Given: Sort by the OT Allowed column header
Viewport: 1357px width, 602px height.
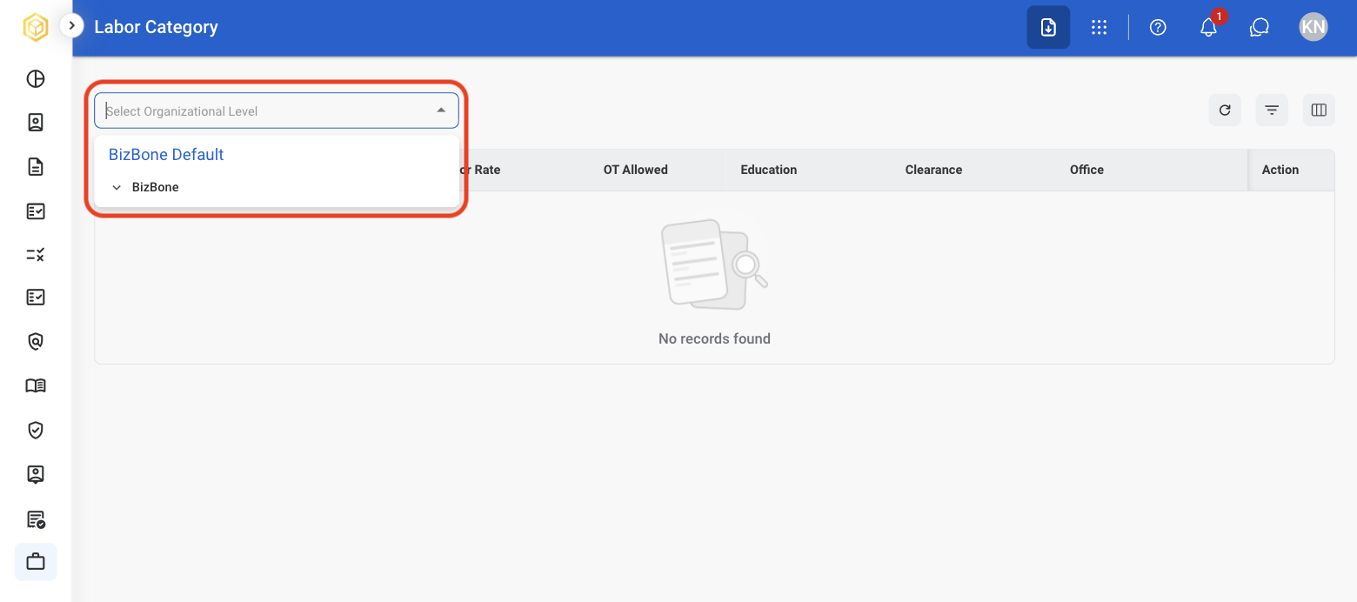Looking at the screenshot, I should [x=636, y=170].
